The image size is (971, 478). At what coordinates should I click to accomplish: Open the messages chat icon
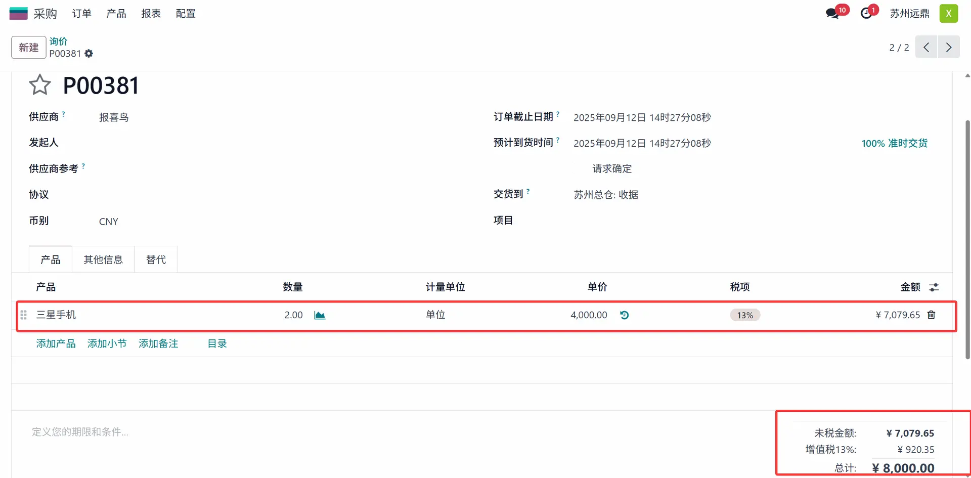[832, 14]
